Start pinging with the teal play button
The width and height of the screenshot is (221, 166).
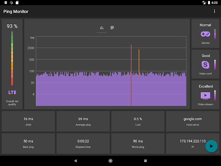click(212, 146)
